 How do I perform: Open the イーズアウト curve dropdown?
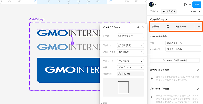[x=130, y=67]
